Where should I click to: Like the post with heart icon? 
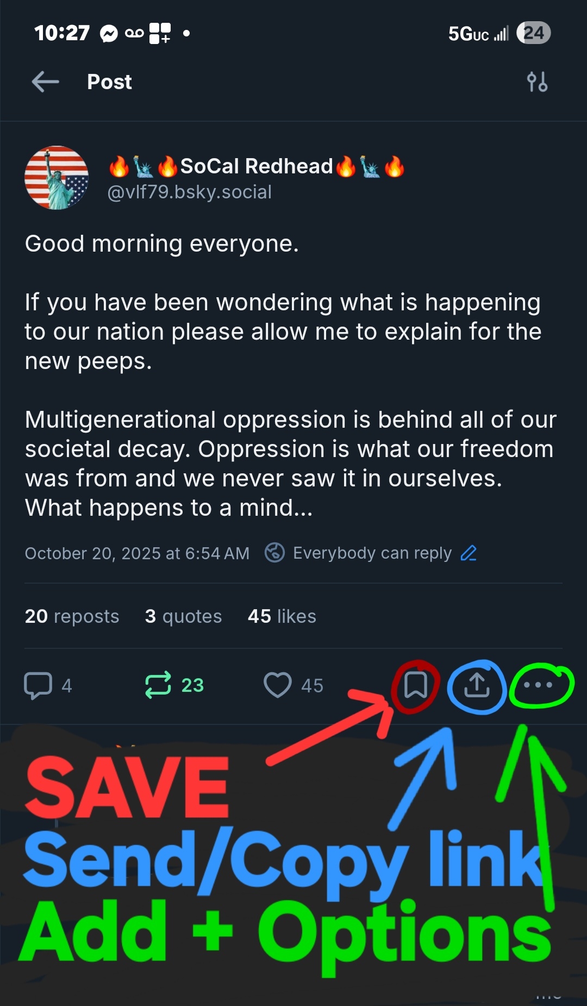(x=278, y=685)
